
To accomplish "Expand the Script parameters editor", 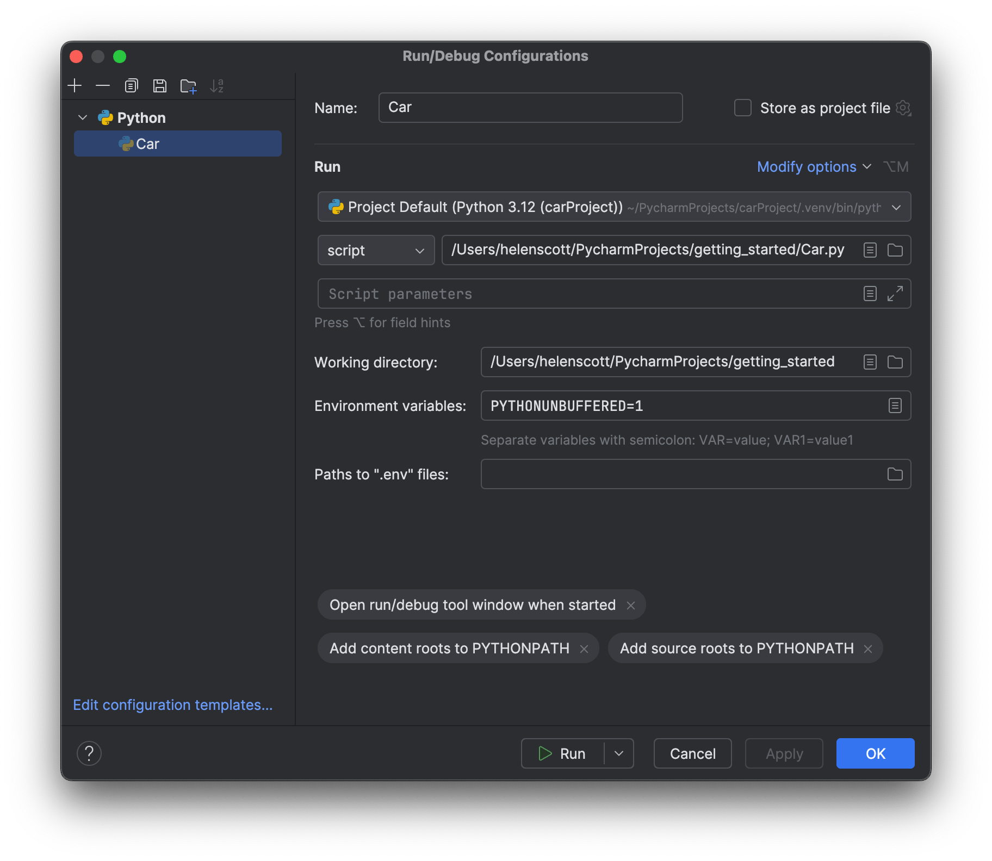I will click(x=896, y=294).
